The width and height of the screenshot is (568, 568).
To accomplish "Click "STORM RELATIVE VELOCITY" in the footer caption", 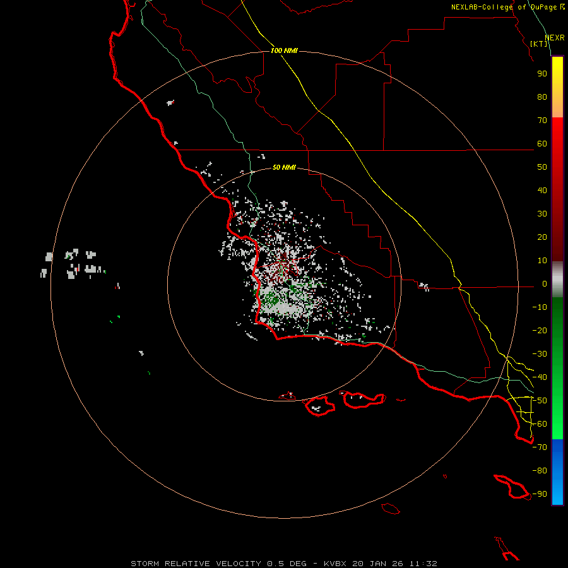I will [x=196, y=564].
